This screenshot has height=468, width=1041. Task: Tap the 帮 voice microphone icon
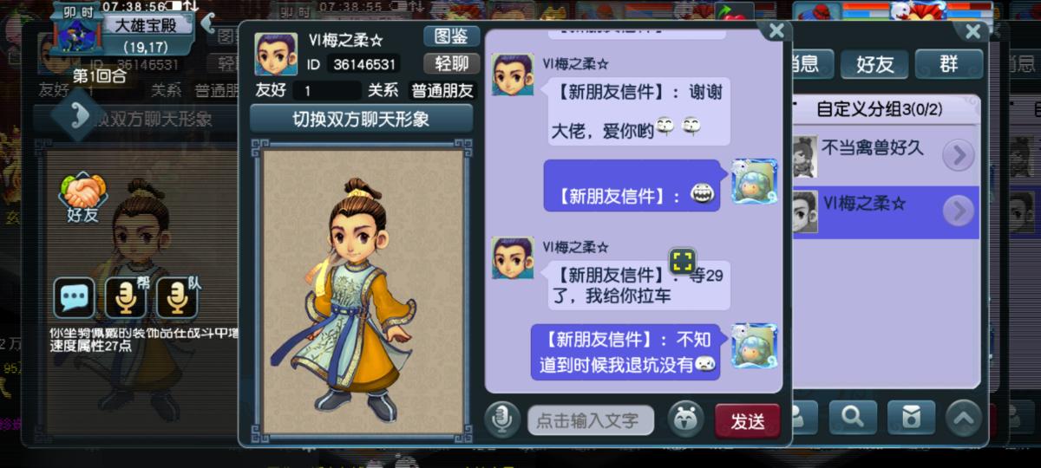[126, 298]
